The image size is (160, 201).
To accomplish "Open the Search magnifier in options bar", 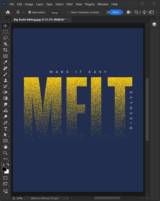I will [x=136, y=12].
